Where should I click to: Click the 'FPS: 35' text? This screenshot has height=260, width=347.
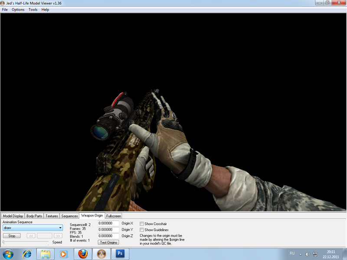[x=75, y=233]
